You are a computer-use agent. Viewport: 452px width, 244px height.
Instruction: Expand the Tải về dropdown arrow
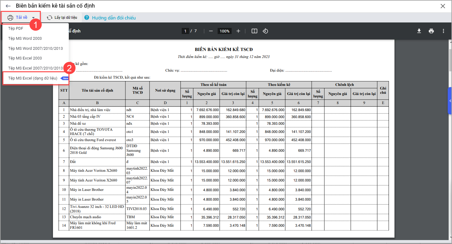pos(33,18)
